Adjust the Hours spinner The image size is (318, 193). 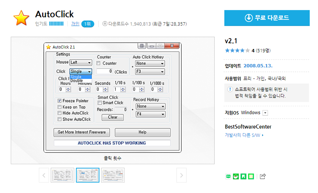tap(68, 89)
